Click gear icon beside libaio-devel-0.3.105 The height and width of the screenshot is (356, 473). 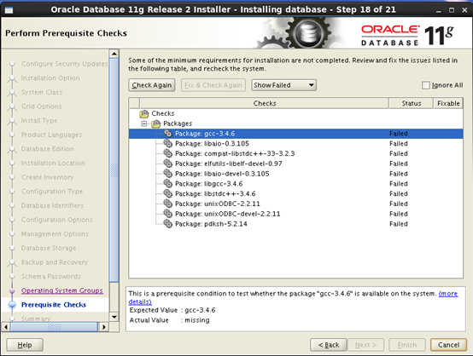pos(167,174)
